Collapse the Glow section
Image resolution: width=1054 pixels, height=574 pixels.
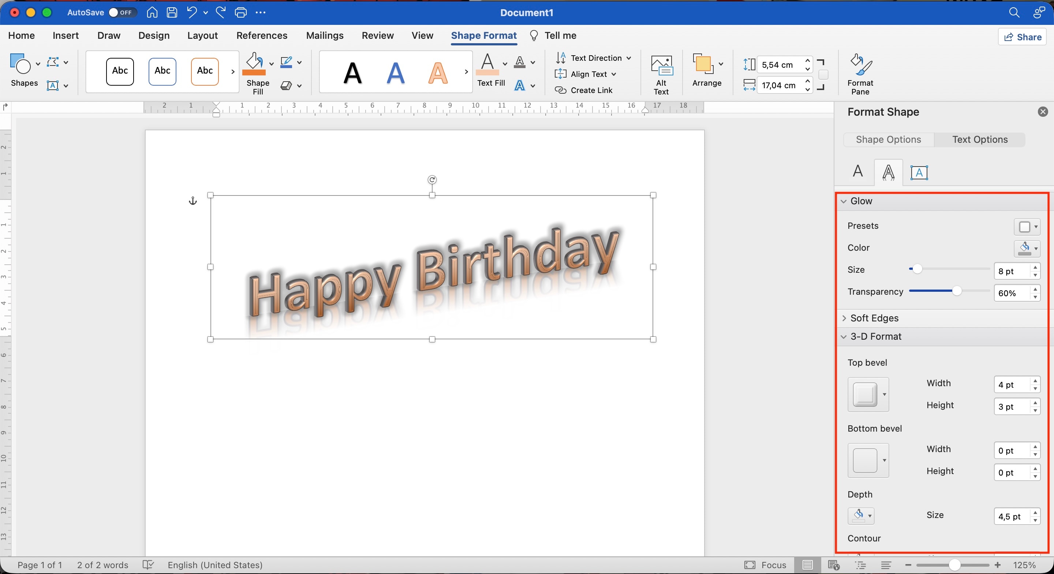click(x=844, y=201)
